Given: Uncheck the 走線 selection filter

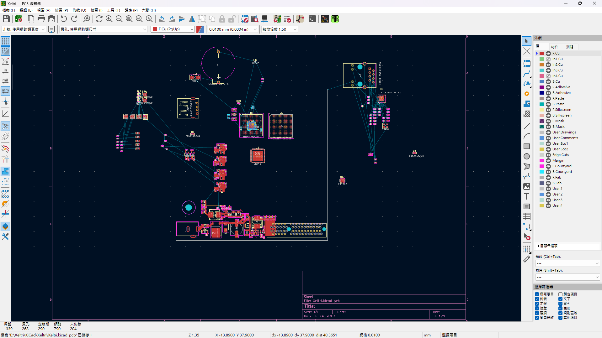Looking at the screenshot, I should point(537,304).
